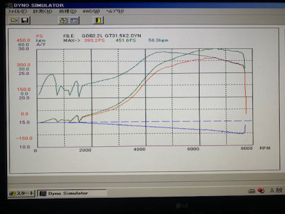Screen dimensions: 285x214
Task: Open the 処理(D) menu
Action: point(68,11)
